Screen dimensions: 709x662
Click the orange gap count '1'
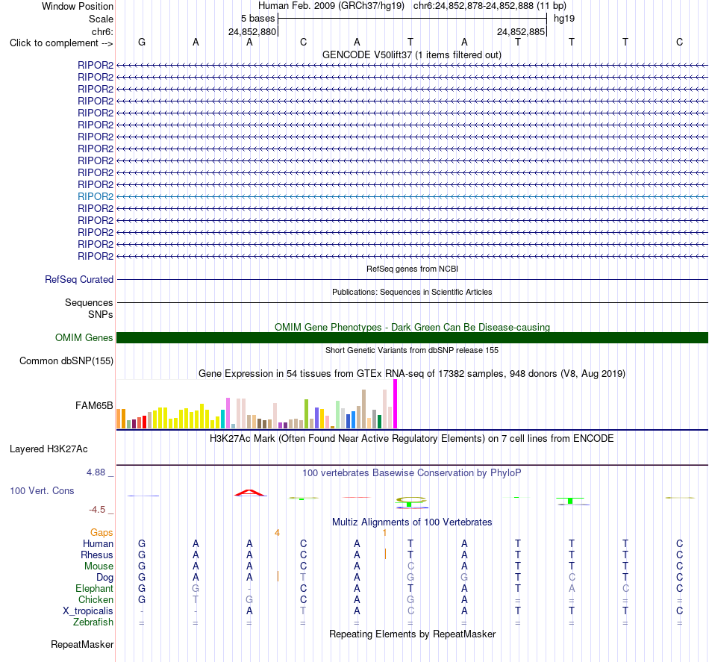tap(384, 533)
